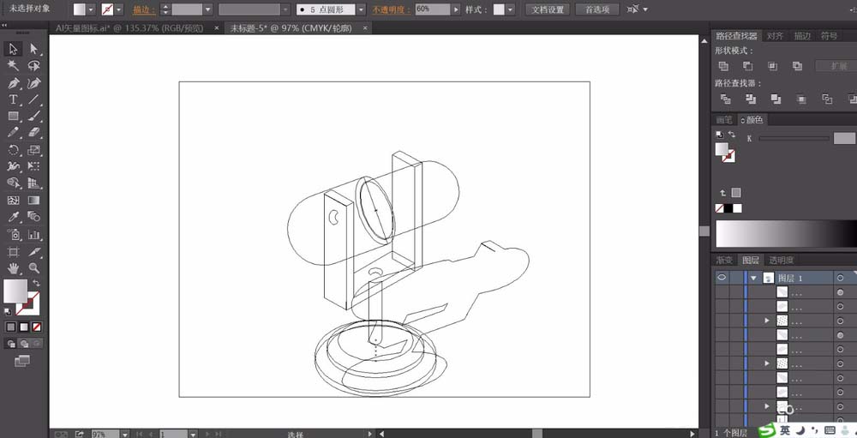Expand the first dotted-thumbnail sublayer group

click(767, 321)
